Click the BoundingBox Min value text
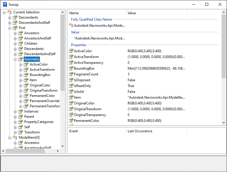 point(156,68)
